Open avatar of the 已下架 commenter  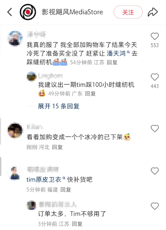pos(15,131)
